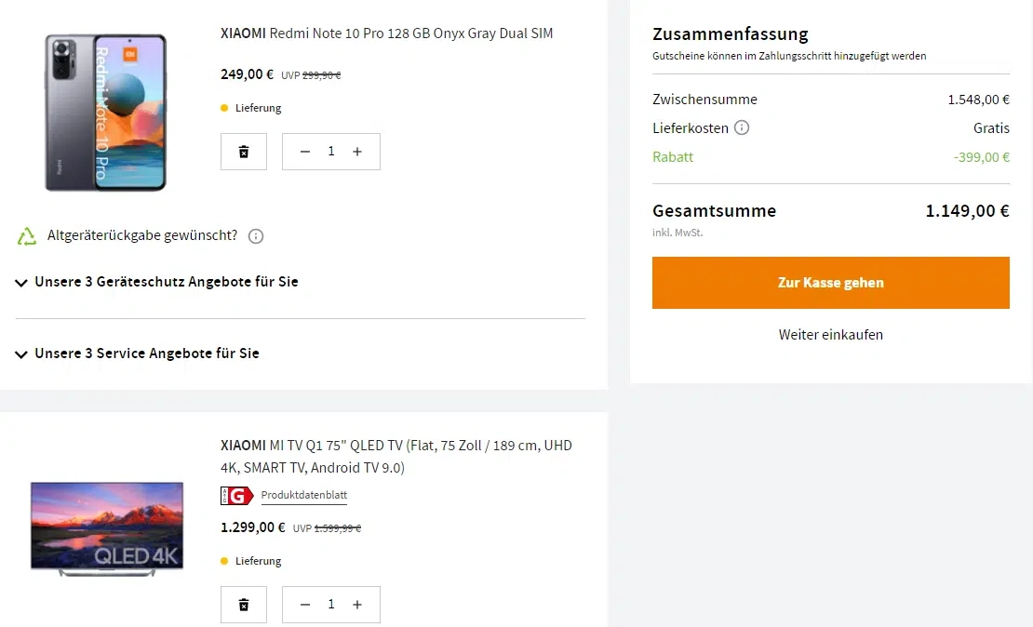Click the green recycling icon
This screenshot has height=627, width=1033.
[x=26, y=235]
